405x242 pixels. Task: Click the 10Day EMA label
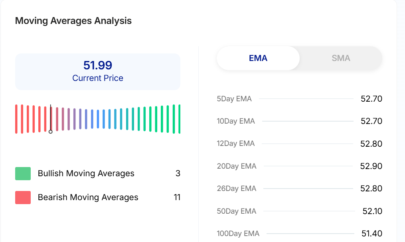tap(236, 121)
